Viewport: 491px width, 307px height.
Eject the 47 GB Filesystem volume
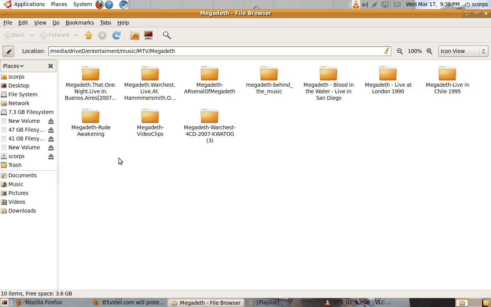coord(51,130)
